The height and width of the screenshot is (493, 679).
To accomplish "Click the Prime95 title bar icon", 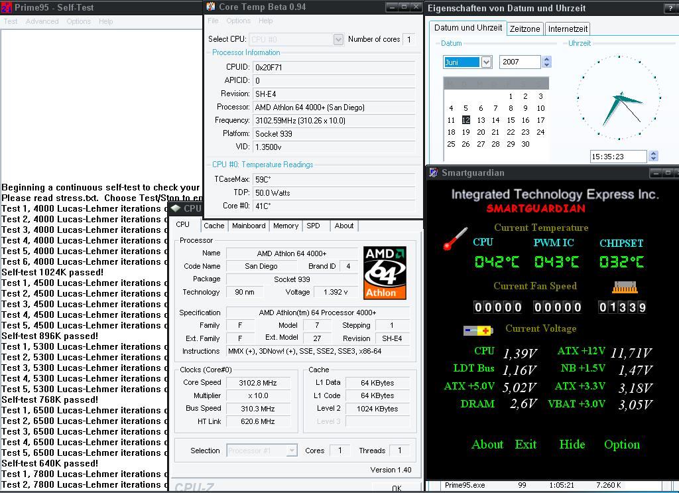I will pyautogui.click(x=6, y=7).
